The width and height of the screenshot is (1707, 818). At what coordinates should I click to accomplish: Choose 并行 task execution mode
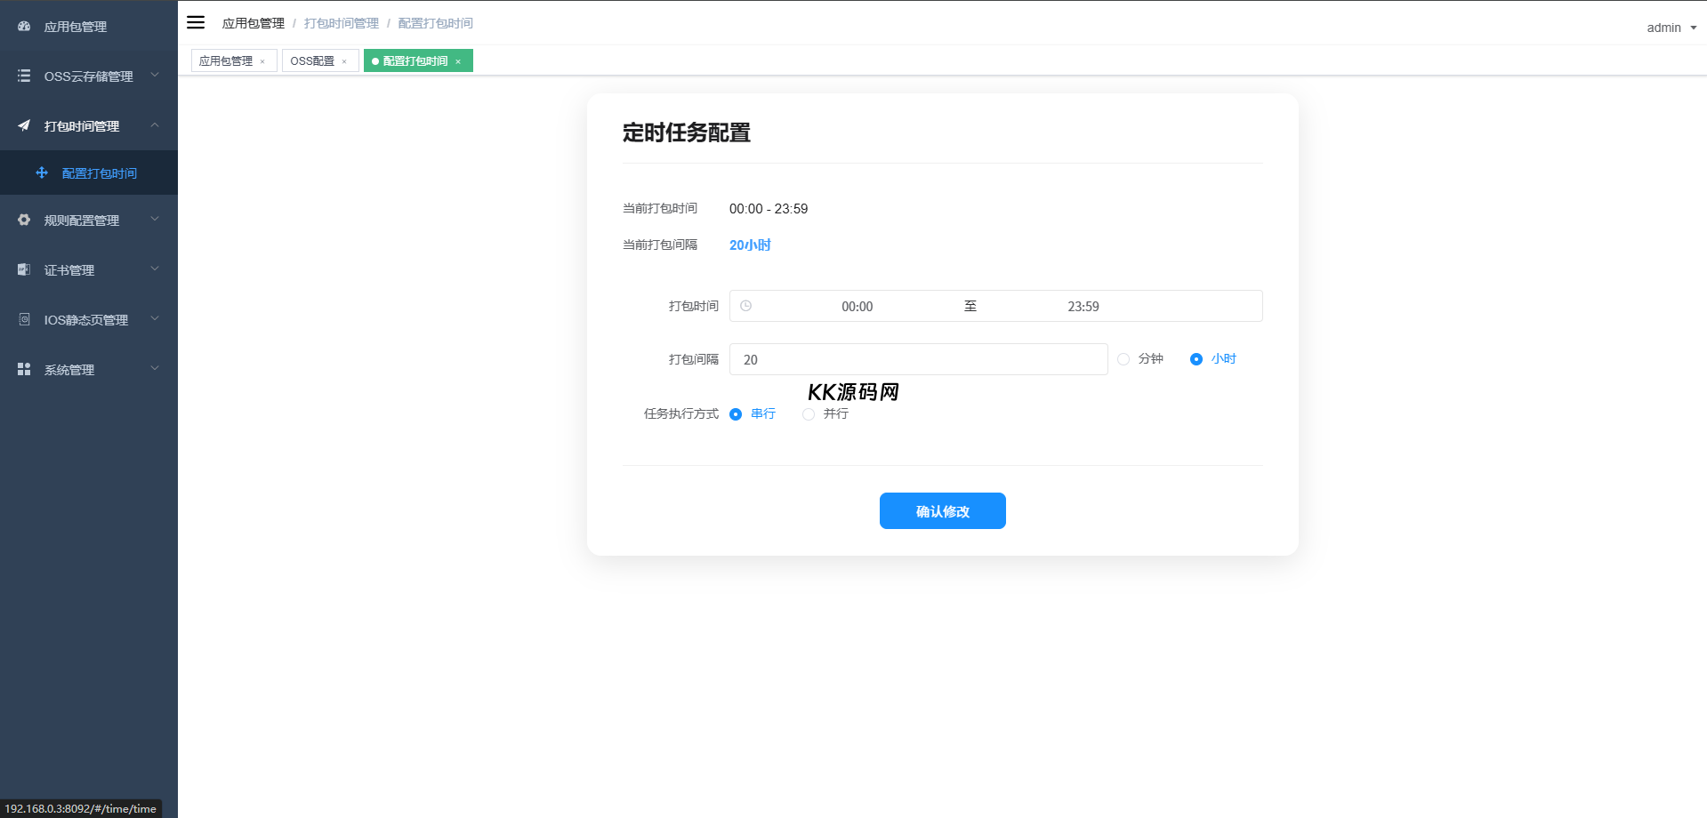click(809, 414)
